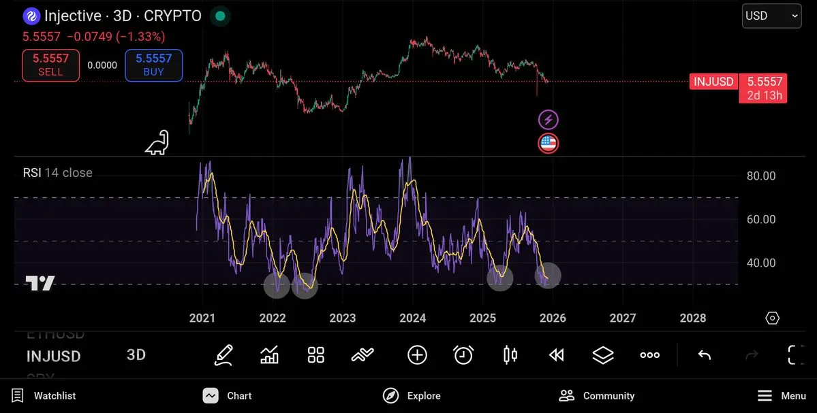Click the 60.00 RSI scale value
817x413 pixels.
(761, 220)
